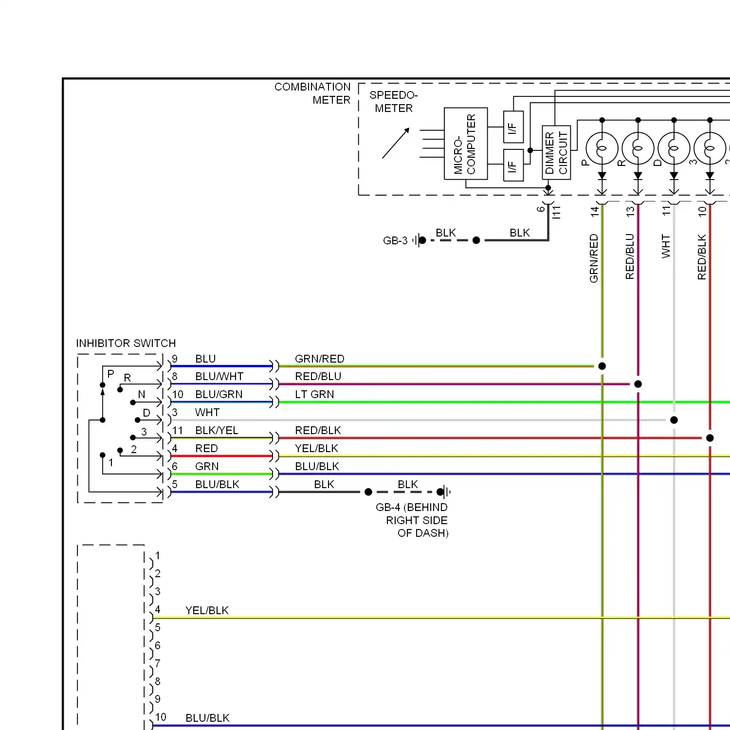Click the GB-4 behind right side of dash label
Image resolution: width=730 pixels, height=730 pixels.
[412, 520]
